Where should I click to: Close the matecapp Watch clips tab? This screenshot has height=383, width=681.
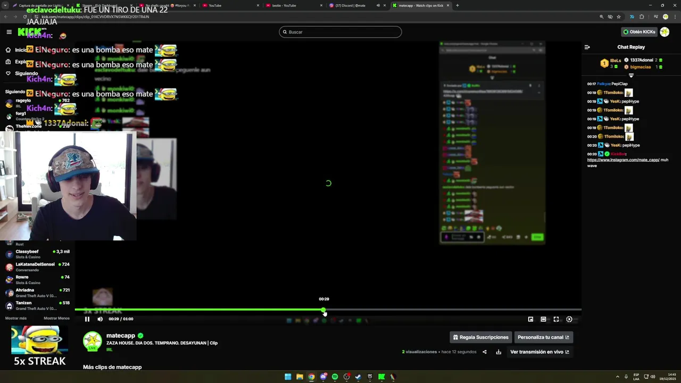(x=448, y=5)
